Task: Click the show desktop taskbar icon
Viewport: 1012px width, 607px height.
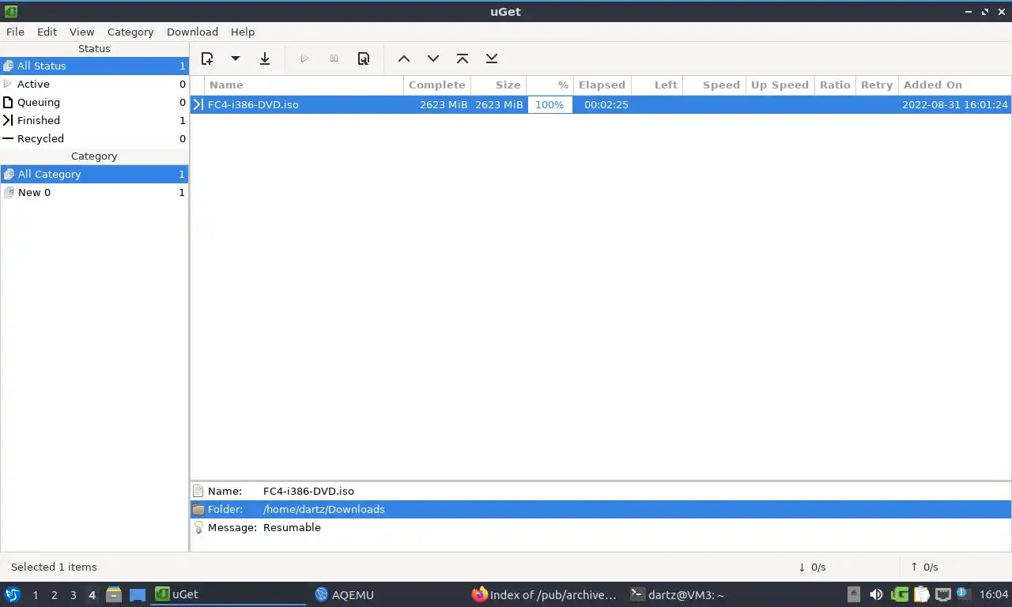Action: [x=138, y=595]
